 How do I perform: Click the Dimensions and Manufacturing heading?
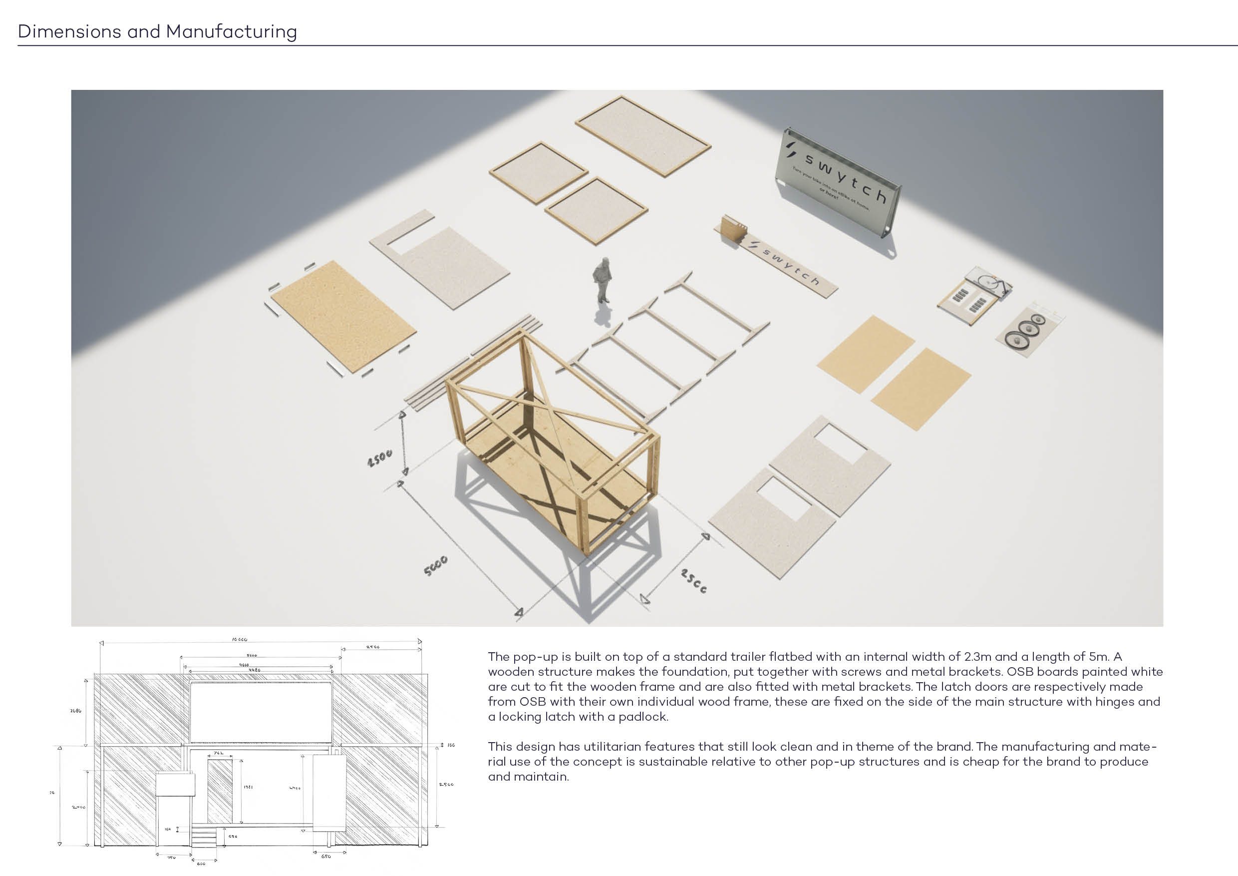coord(157,31)
